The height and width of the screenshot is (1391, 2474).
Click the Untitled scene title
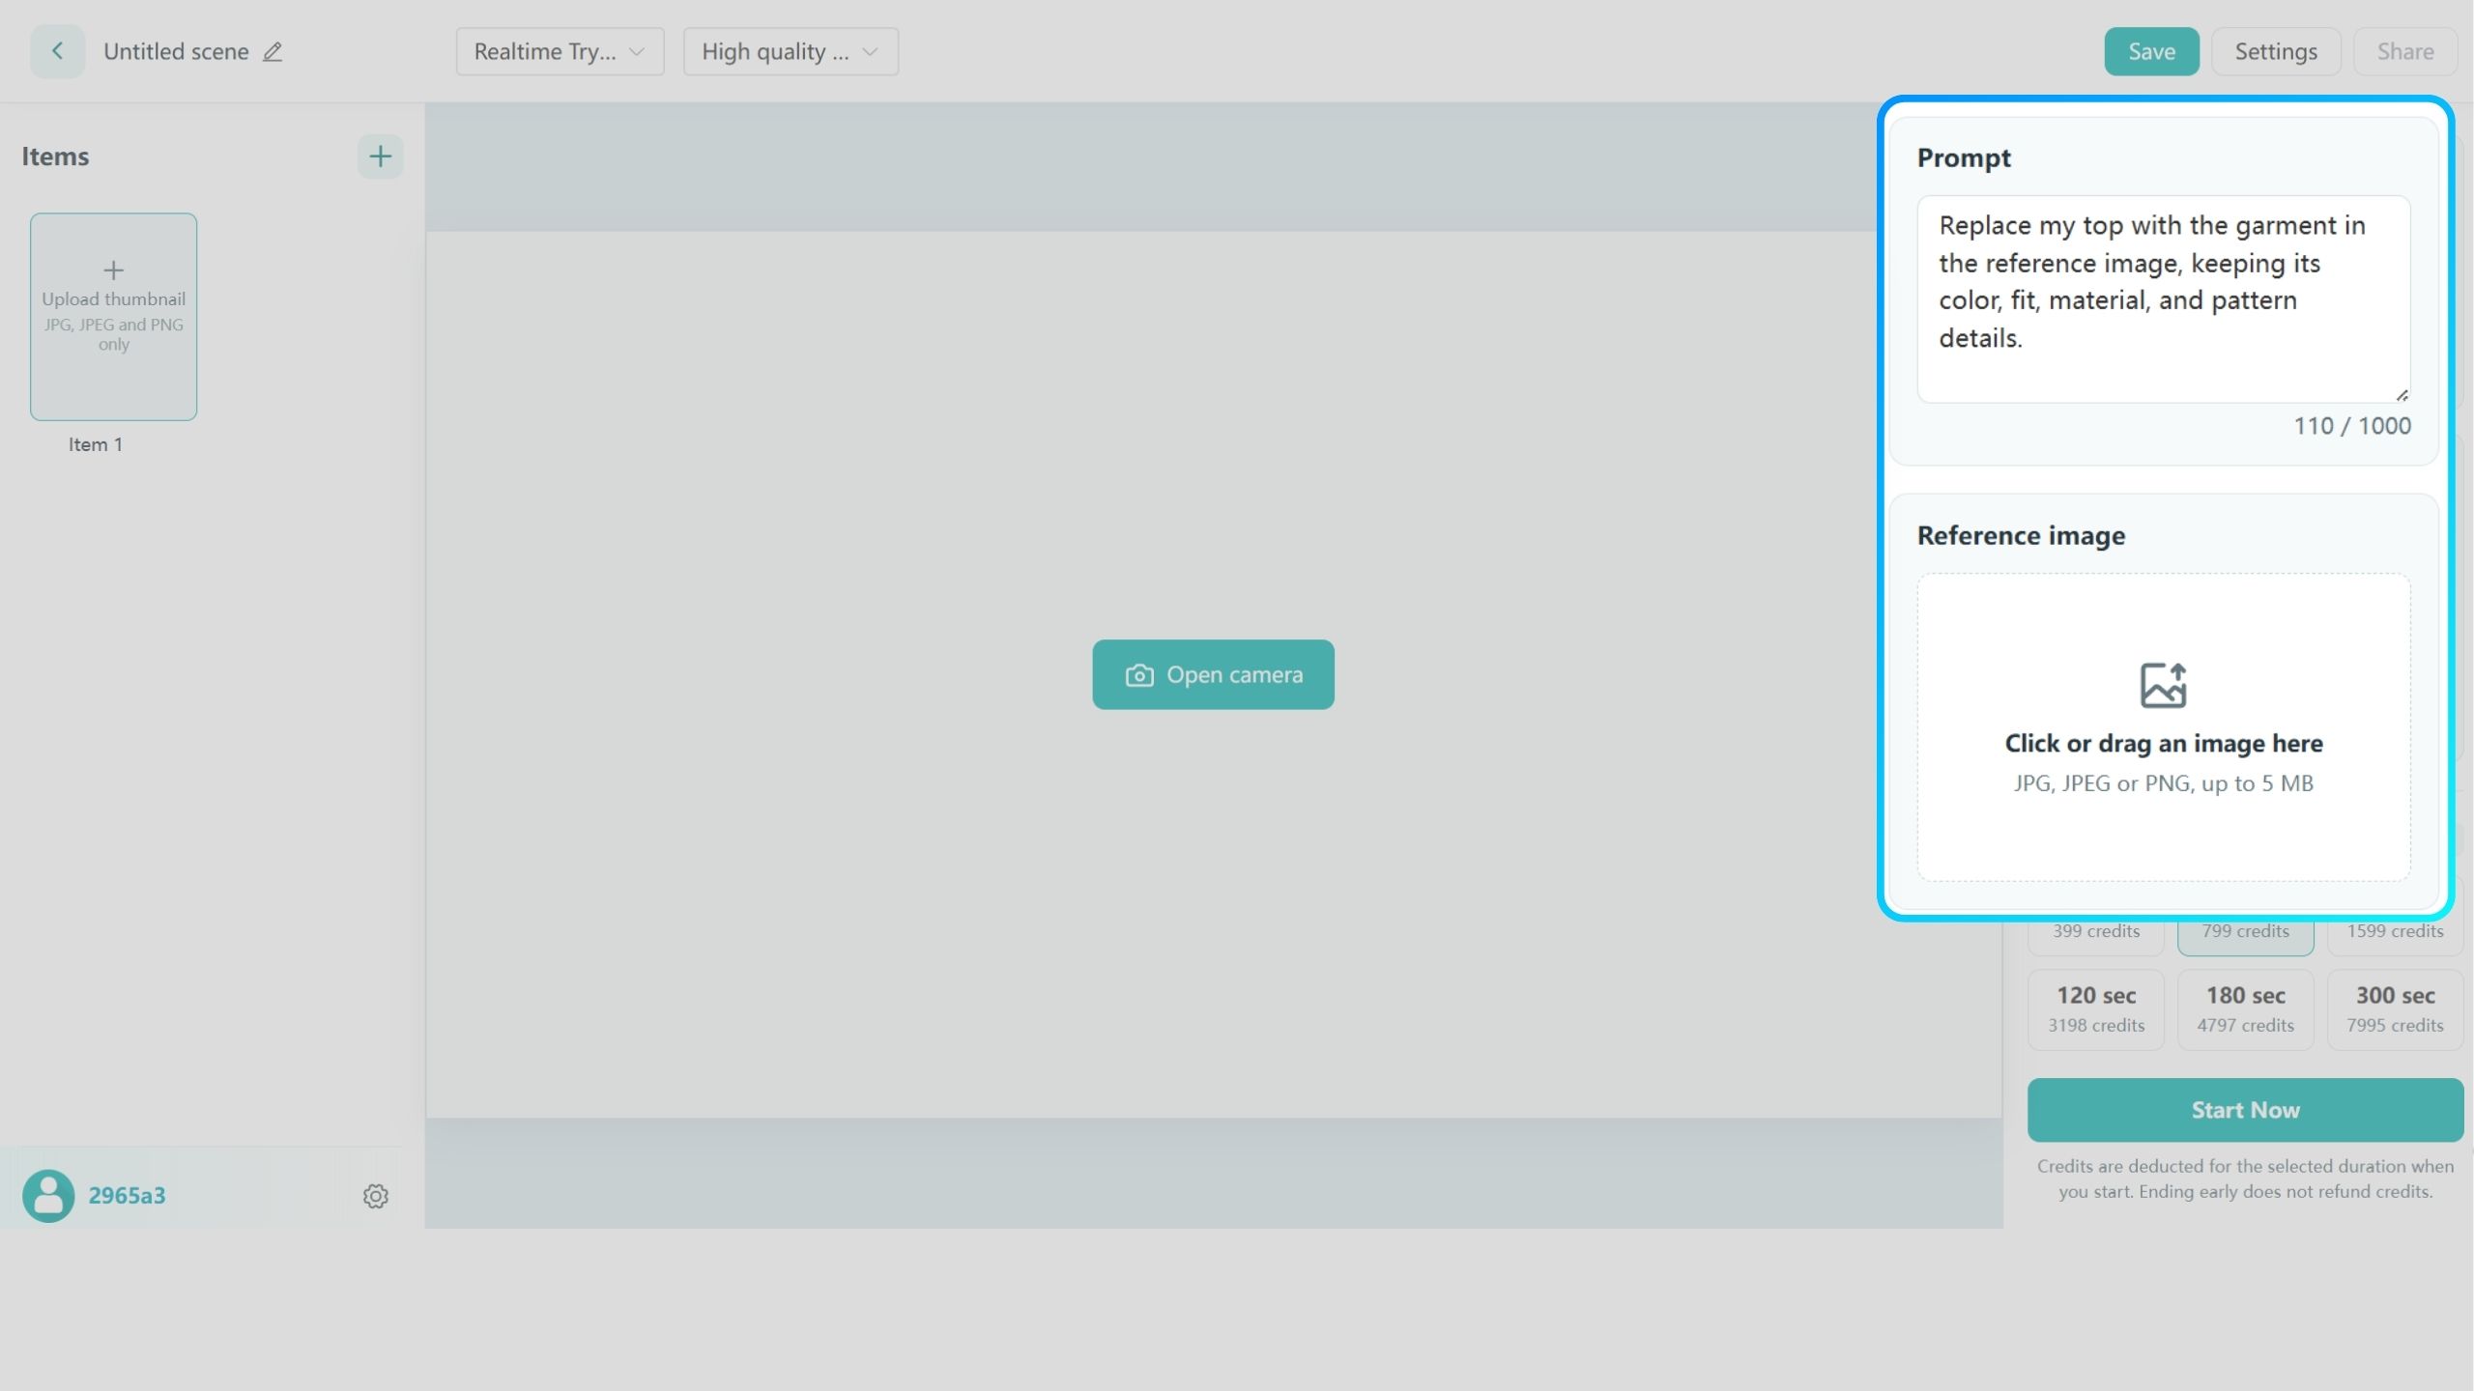(x=176, y=51)
